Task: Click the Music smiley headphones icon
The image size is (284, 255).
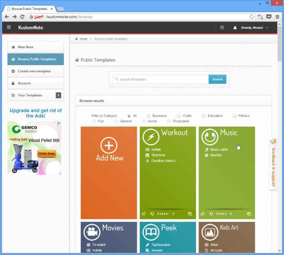Action: (x=210, y=137)
